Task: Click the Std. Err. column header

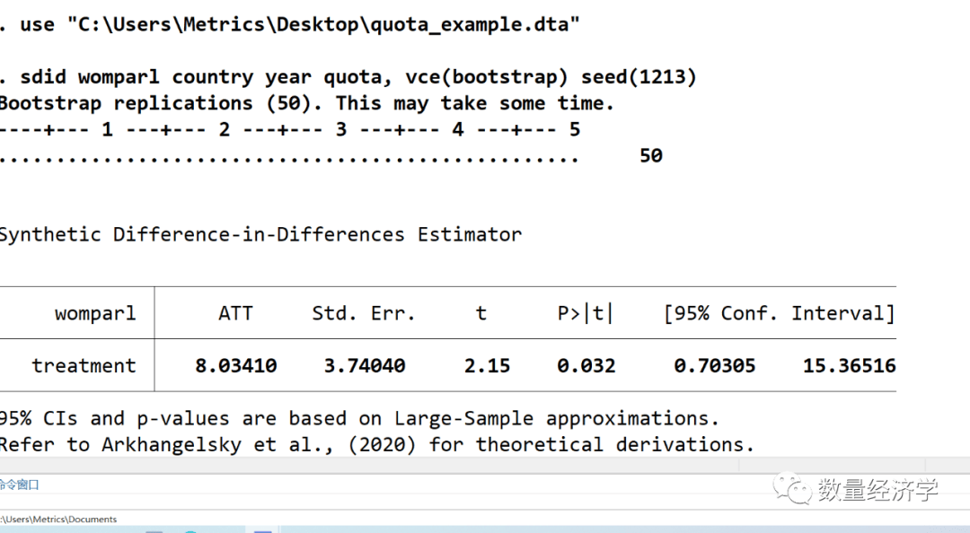Action: (363, 312)
